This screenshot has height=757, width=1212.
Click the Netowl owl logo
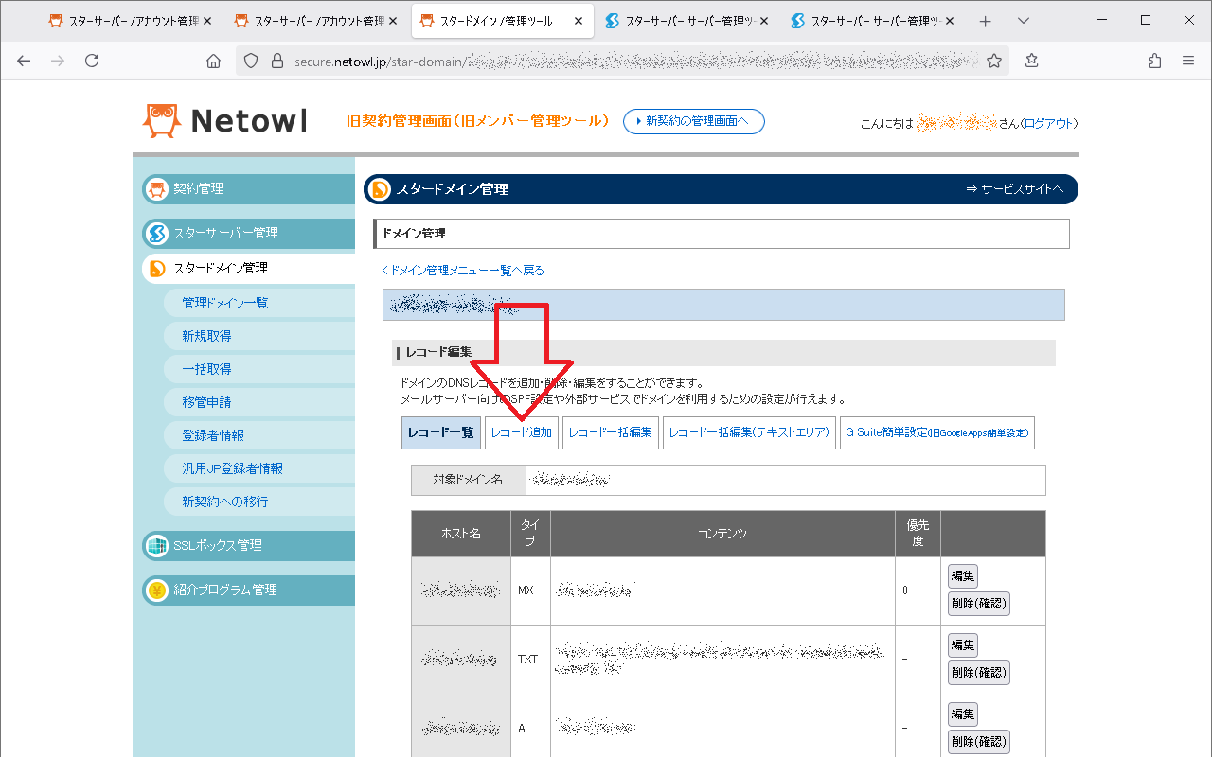161,121
